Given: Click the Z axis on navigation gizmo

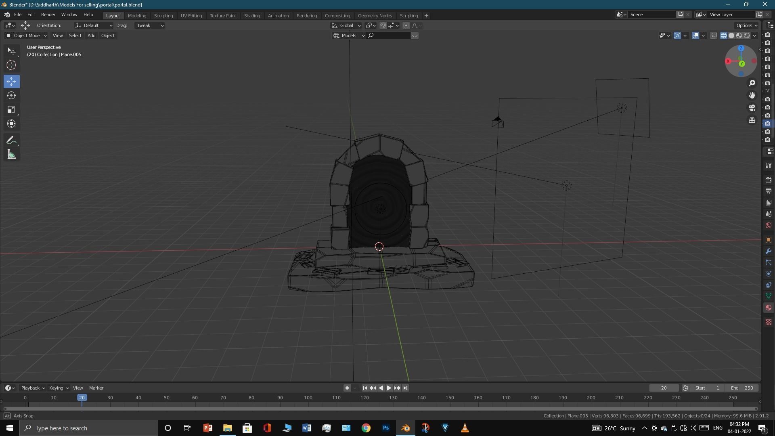Looking at the screenshot, I should pos(741,48).
